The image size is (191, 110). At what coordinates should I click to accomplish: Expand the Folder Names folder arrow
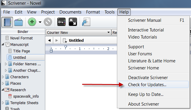point(6,64)
